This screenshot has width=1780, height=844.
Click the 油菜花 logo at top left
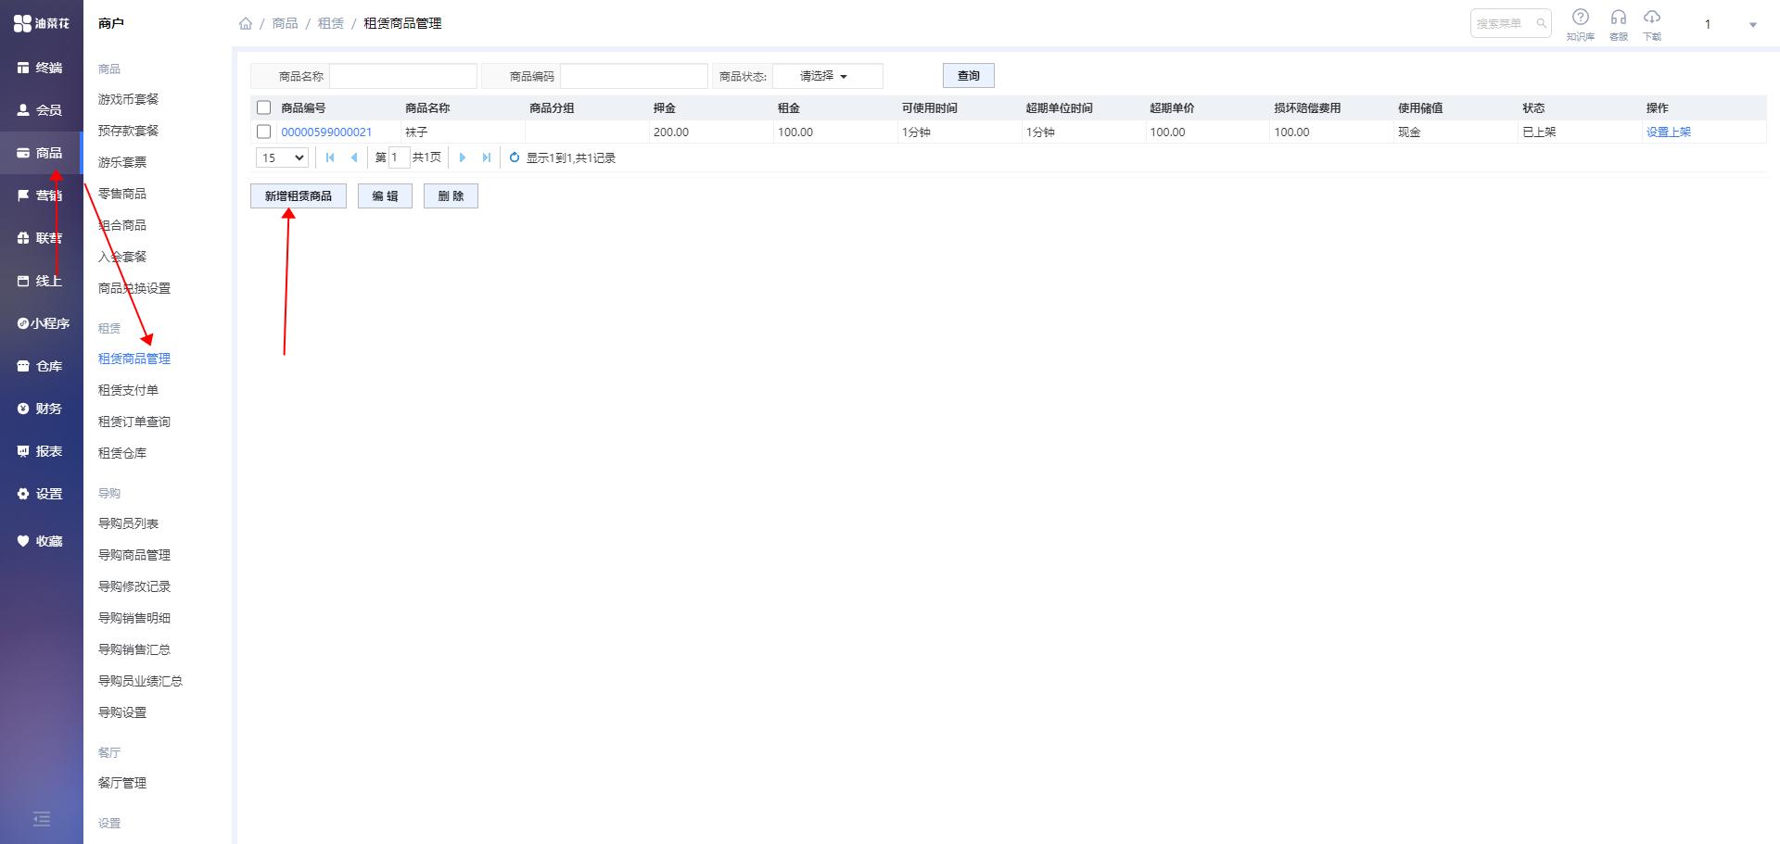click(x=42, y=23)
